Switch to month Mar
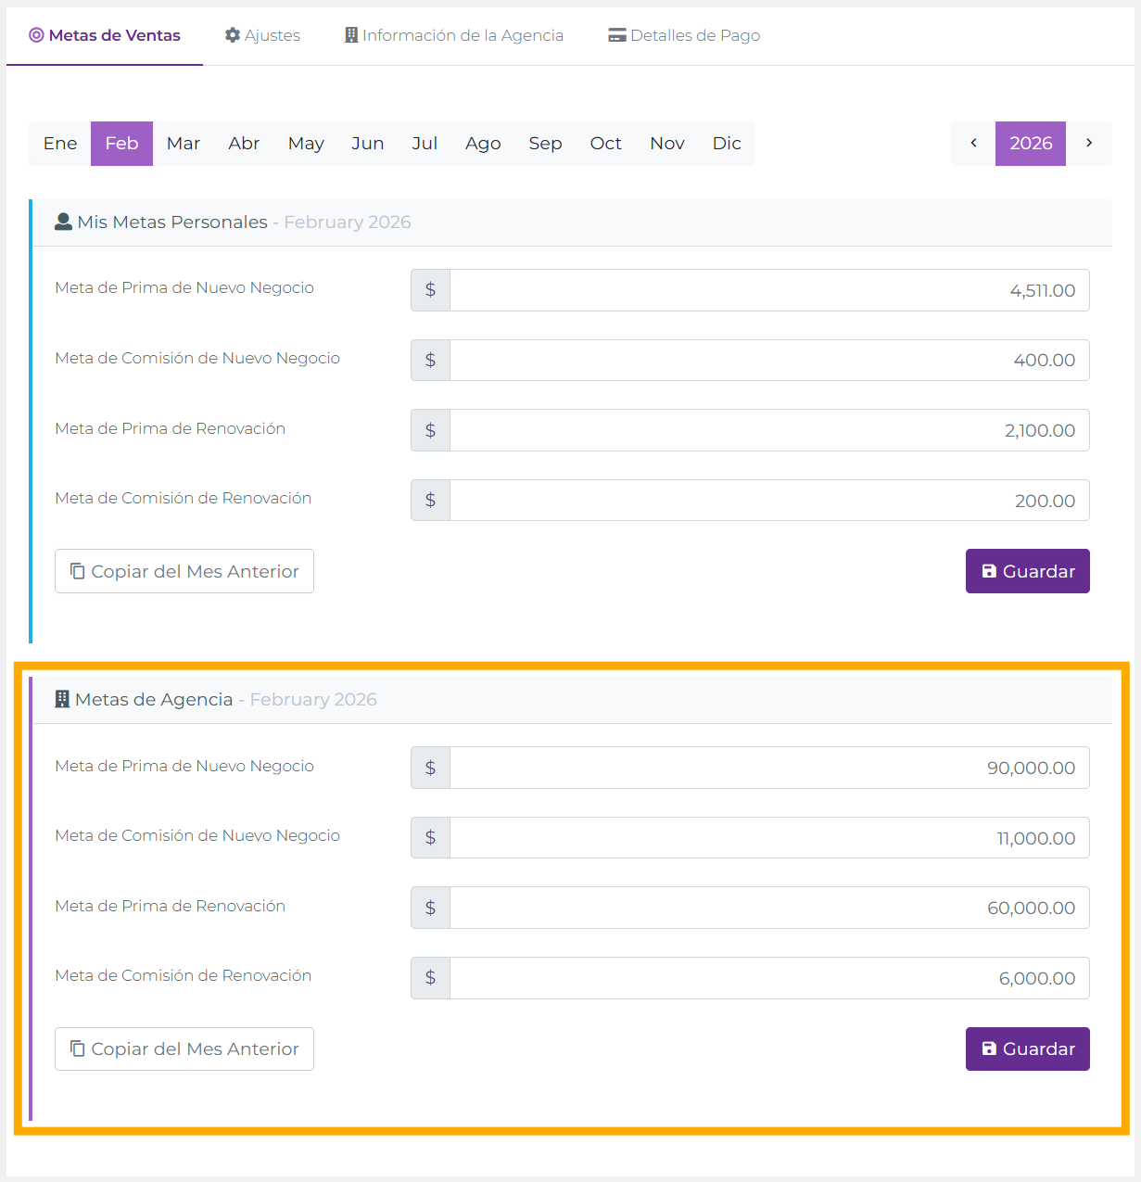 click(184, 143)
